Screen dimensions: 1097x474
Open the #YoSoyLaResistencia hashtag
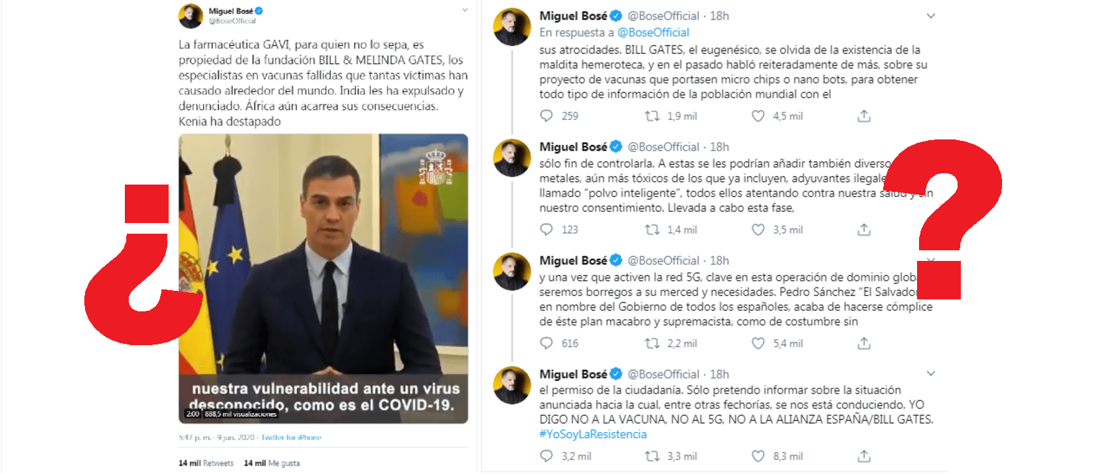[592, 434]
